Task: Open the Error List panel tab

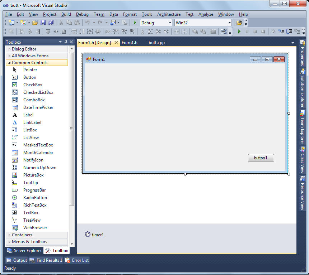Action: (77, 260)
